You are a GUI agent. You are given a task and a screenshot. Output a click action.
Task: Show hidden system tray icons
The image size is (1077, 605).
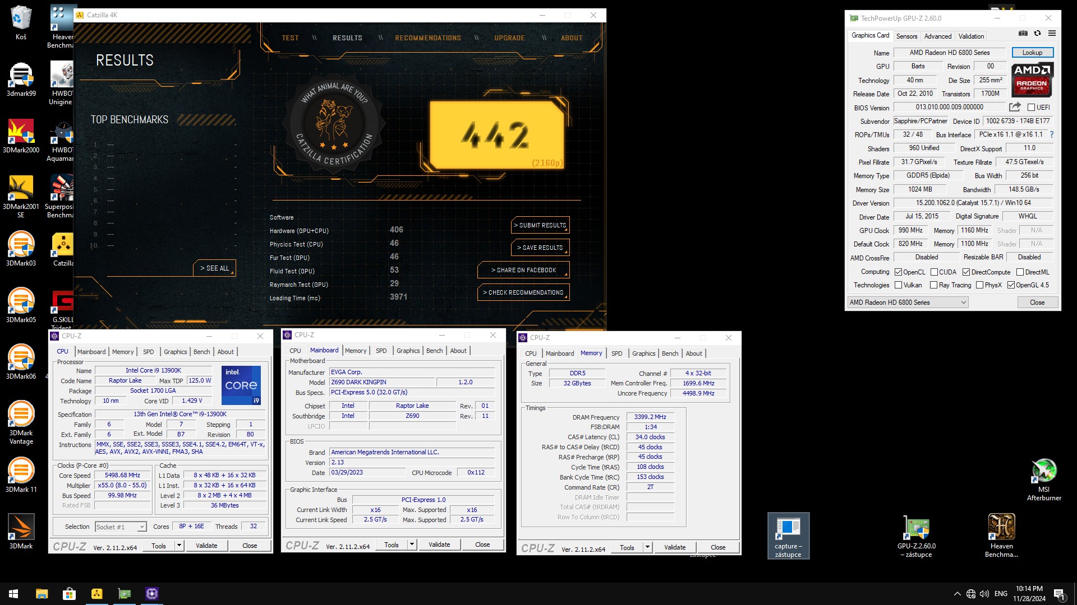click(956, 594)
